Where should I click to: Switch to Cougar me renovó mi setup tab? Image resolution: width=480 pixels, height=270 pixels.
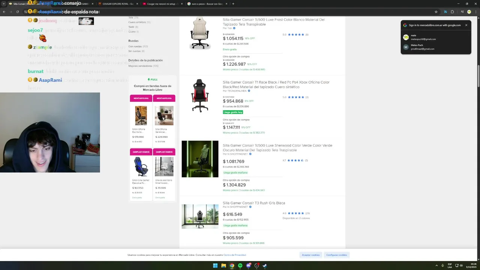(162, 4)
